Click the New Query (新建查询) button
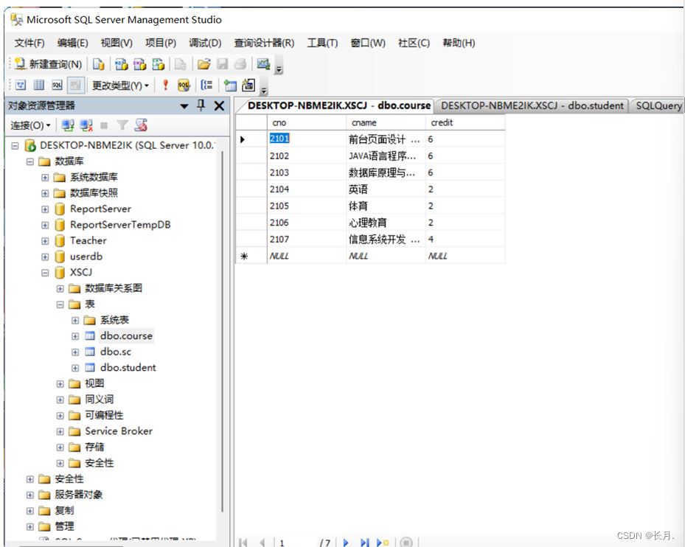Image resolution: width=685 pixels, height=547 pixels. coord(49,64)
